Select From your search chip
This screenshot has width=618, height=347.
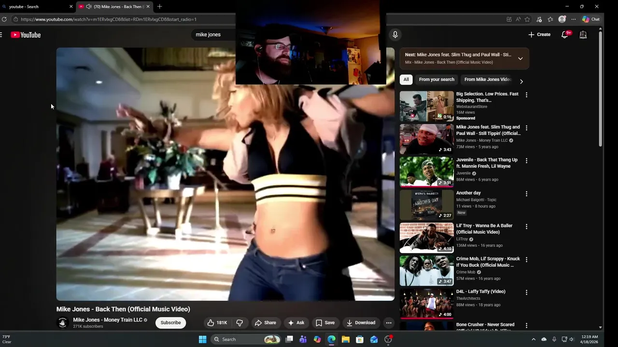pos(436,80)
